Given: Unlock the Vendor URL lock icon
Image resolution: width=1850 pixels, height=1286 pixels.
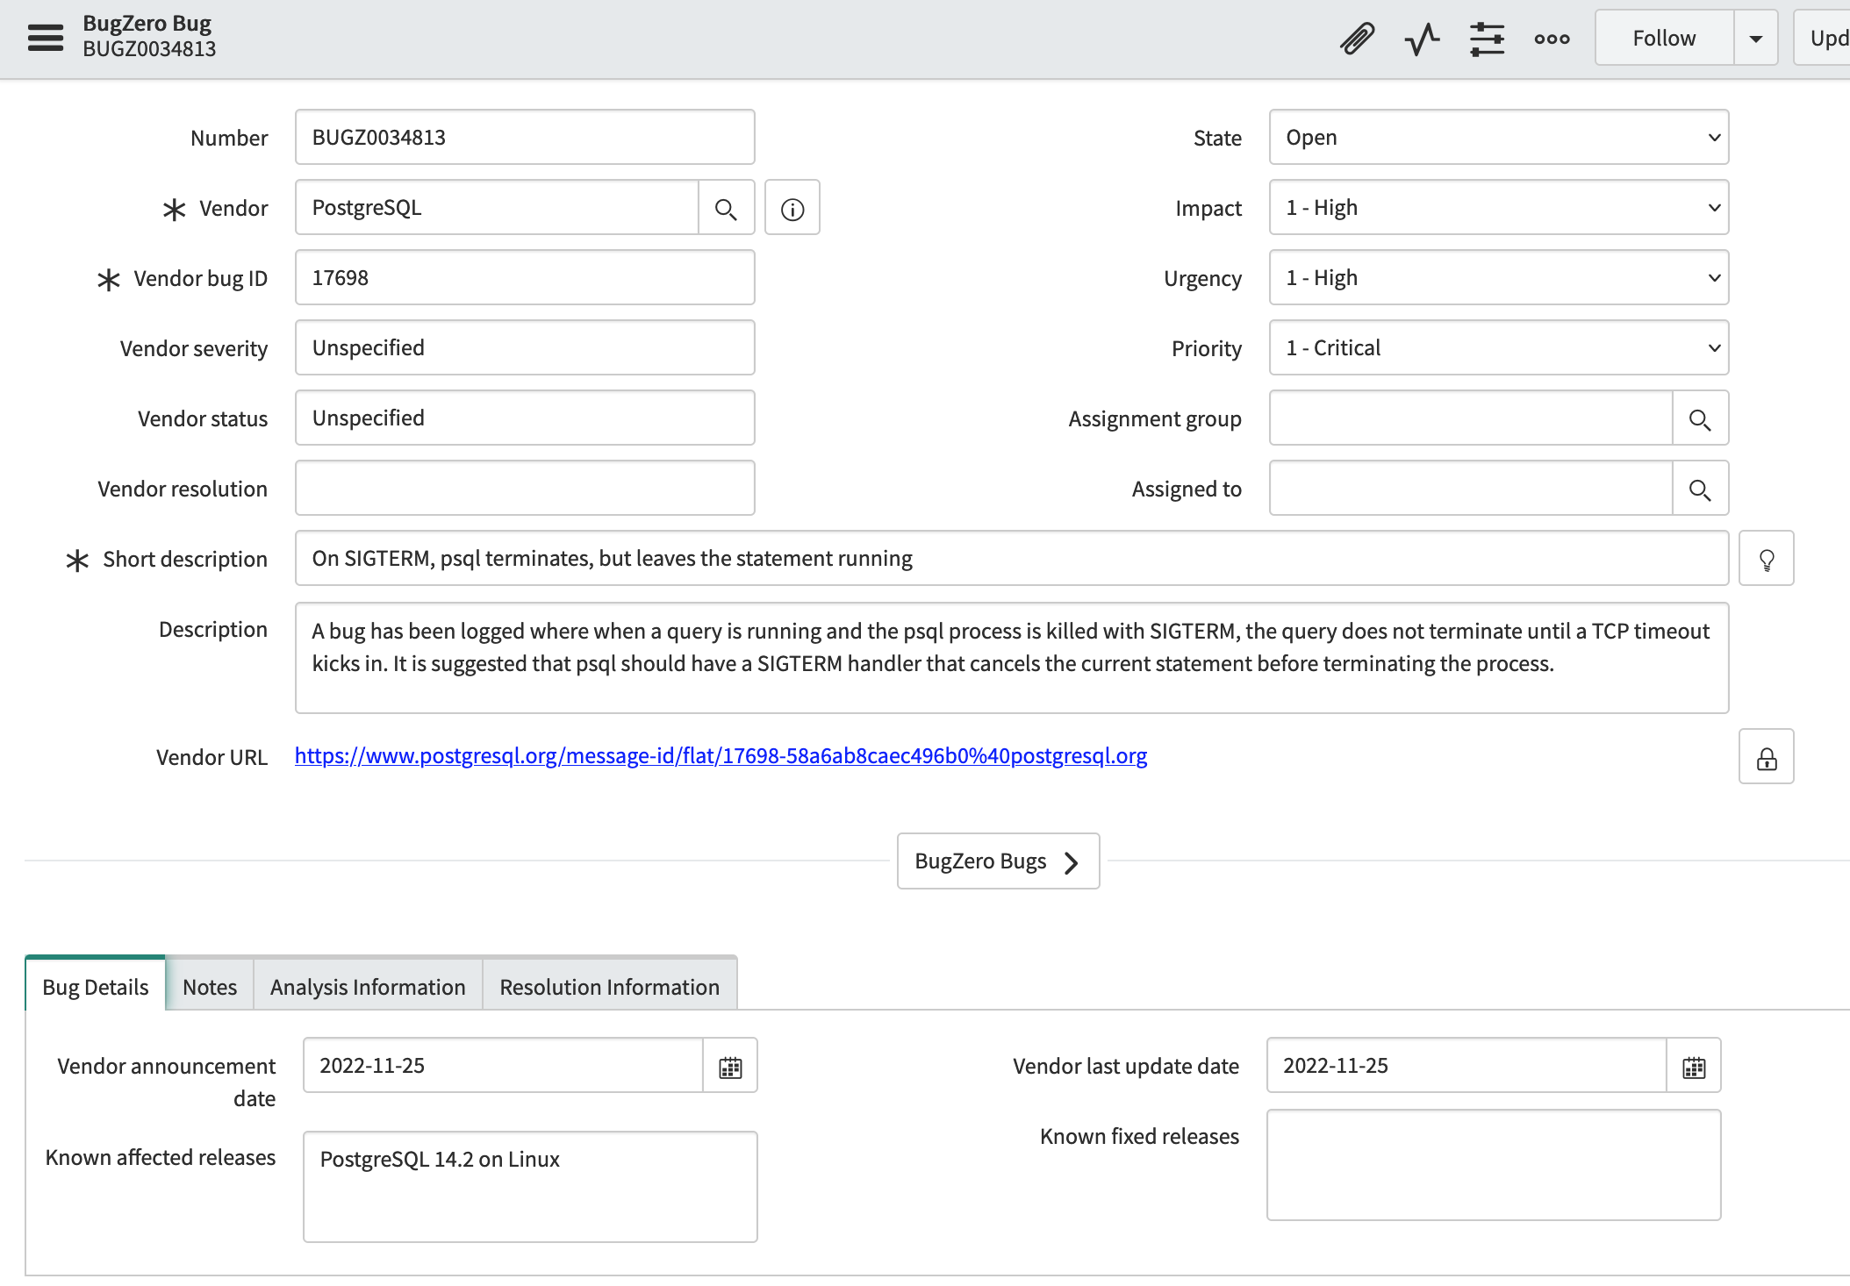Looking at the screenshot, I should (1767, 757).
